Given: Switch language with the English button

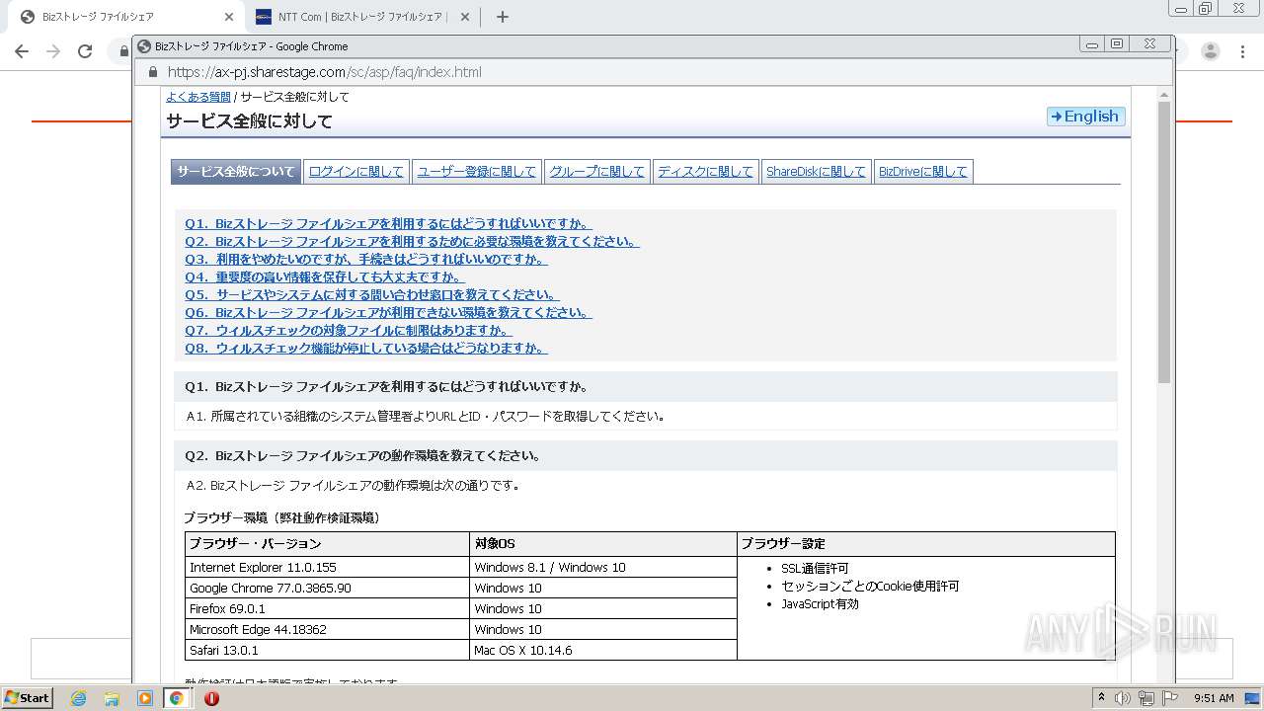Looking at the screenshot, I should [x=1085, y=117].
